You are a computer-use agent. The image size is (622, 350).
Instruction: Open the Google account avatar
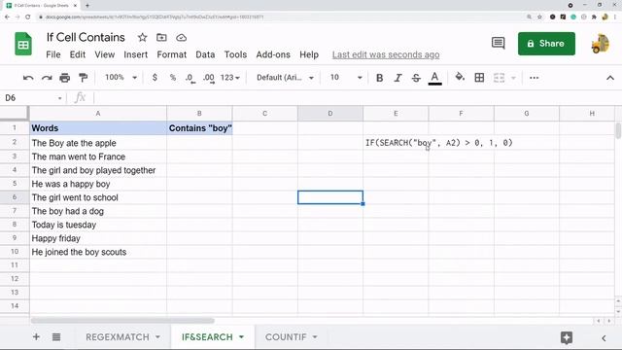601,43
